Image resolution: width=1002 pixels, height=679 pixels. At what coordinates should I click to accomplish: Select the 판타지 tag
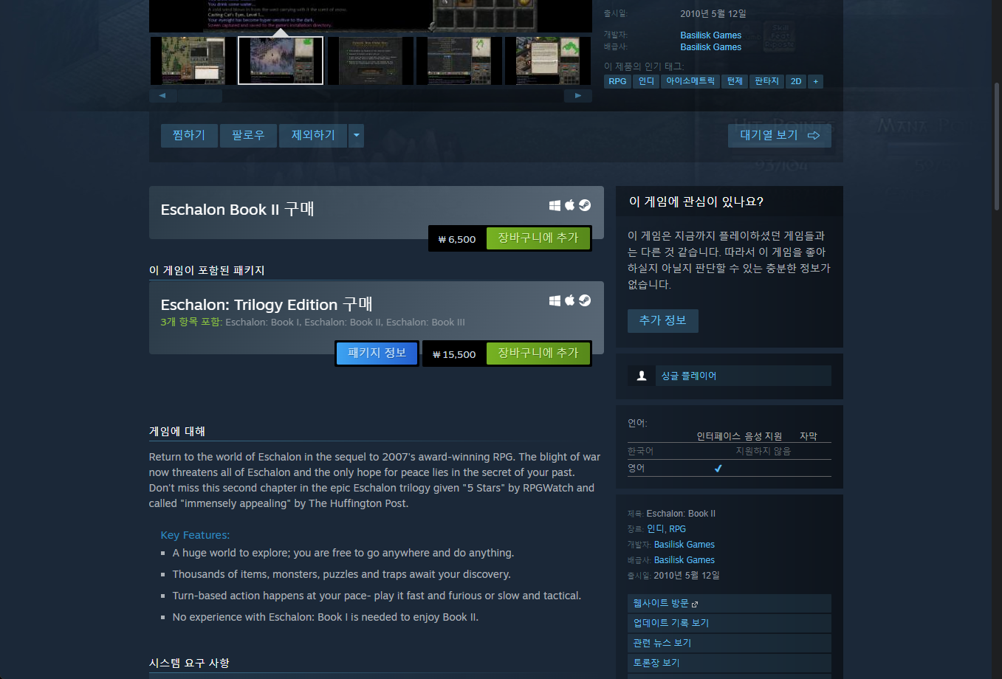pos(766,81)
